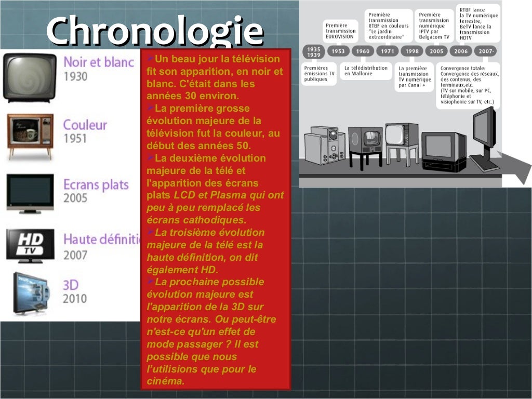Select the '1998' timeline marker
532x399 pixels.
412,51
